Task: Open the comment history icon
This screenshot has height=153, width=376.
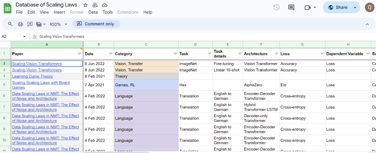Action: (x=291, y=7)
